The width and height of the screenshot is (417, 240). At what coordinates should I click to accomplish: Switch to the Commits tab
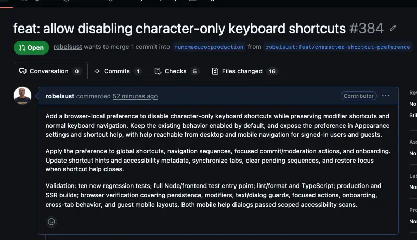pyautogui.click(x=118, y=71)
